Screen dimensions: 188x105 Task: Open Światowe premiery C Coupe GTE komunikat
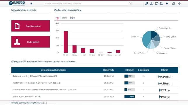35,76
